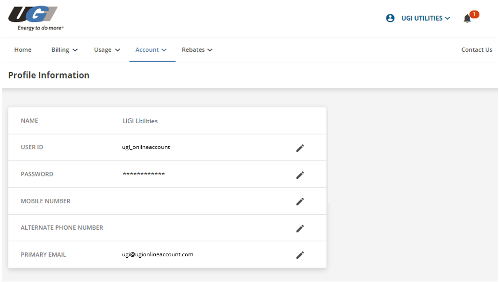Viewport: 499px width, 282px height.
Task: Click the pencil icon in Password row
Action: click(x=300, y=175)
